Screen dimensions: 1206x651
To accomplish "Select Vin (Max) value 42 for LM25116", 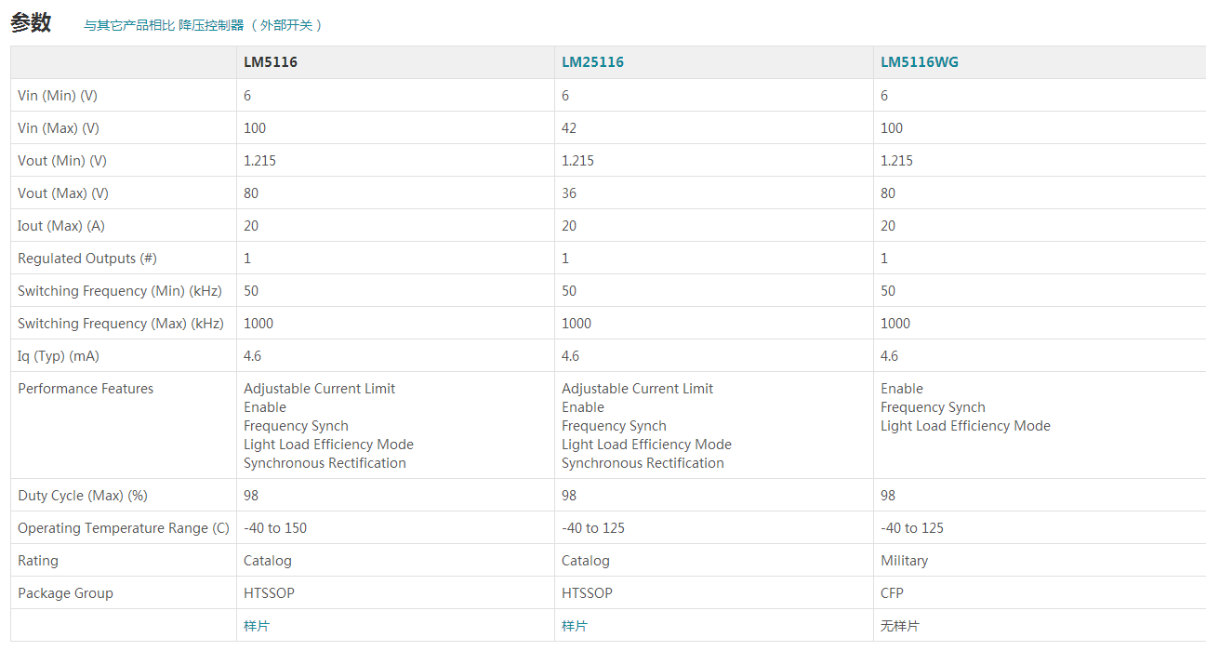I will [x=569, y=128].
